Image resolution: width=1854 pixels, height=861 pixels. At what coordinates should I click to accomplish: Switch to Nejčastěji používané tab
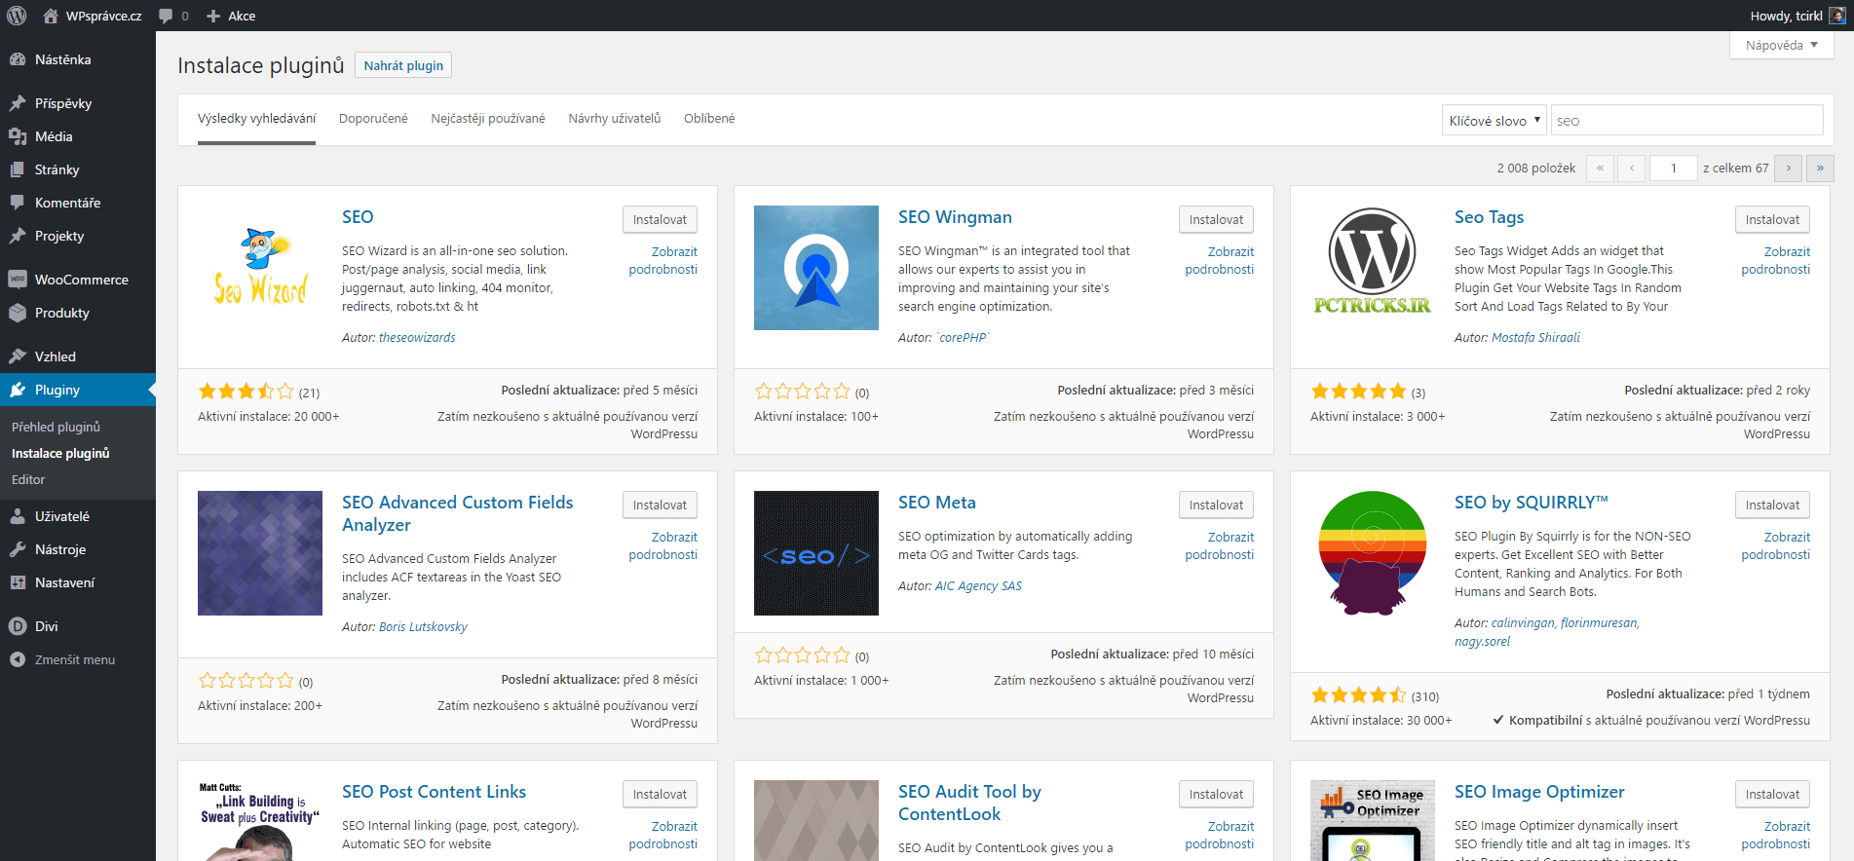pos(488,119)
